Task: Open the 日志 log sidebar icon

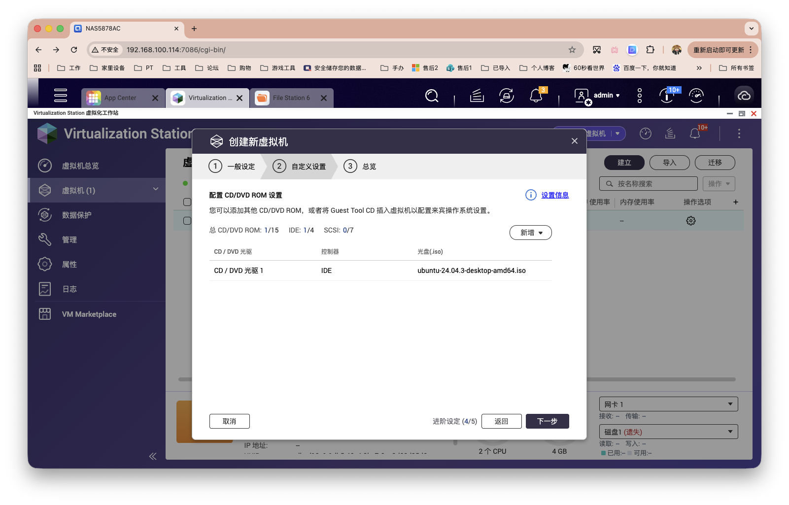Action: pos(69,289)
